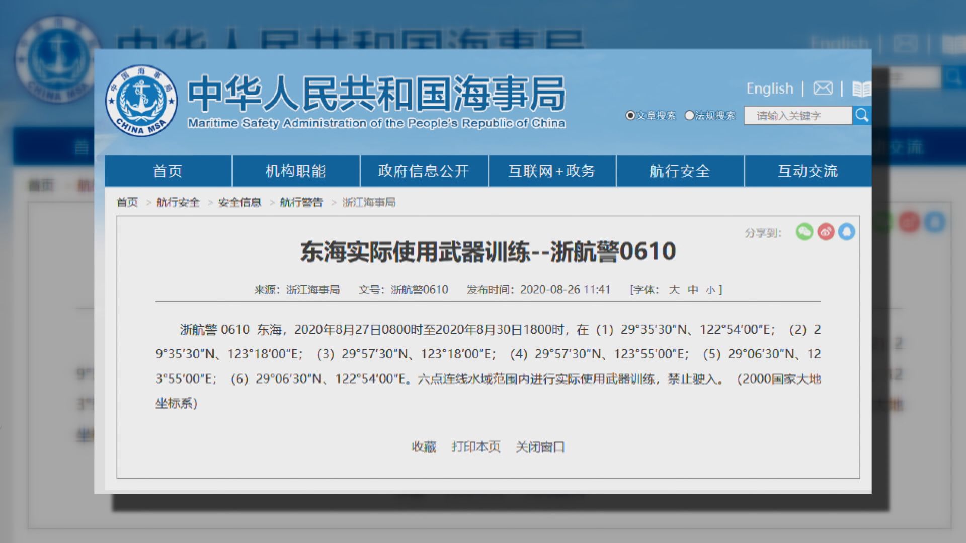Screen dimensions: 966x543
Task: Select the 文章搜索 radio button
Action: (x=629, y=115)
